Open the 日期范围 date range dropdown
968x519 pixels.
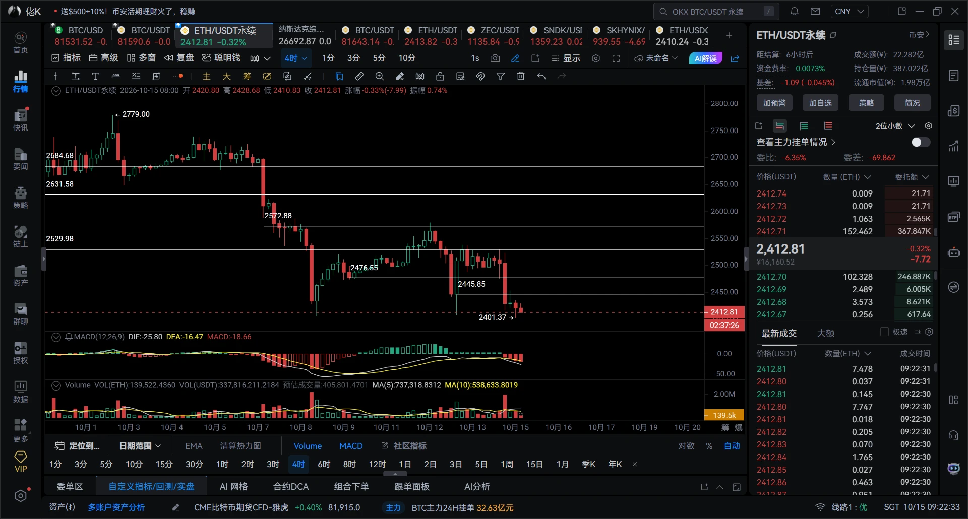tap(140, 446)
